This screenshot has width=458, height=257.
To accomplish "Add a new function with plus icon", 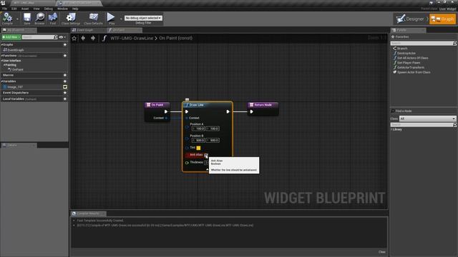I will (x=65, y=56).
